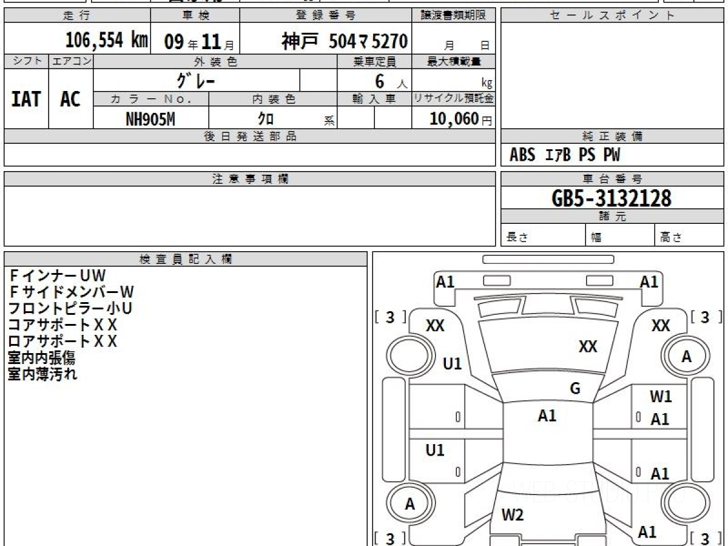This screenshot has width=728, height=546.
Task: Click the W1 mark on the car diagram
Action: [661, 397]
